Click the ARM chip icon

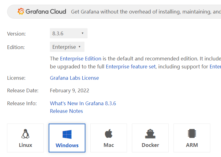click(192, 134)
